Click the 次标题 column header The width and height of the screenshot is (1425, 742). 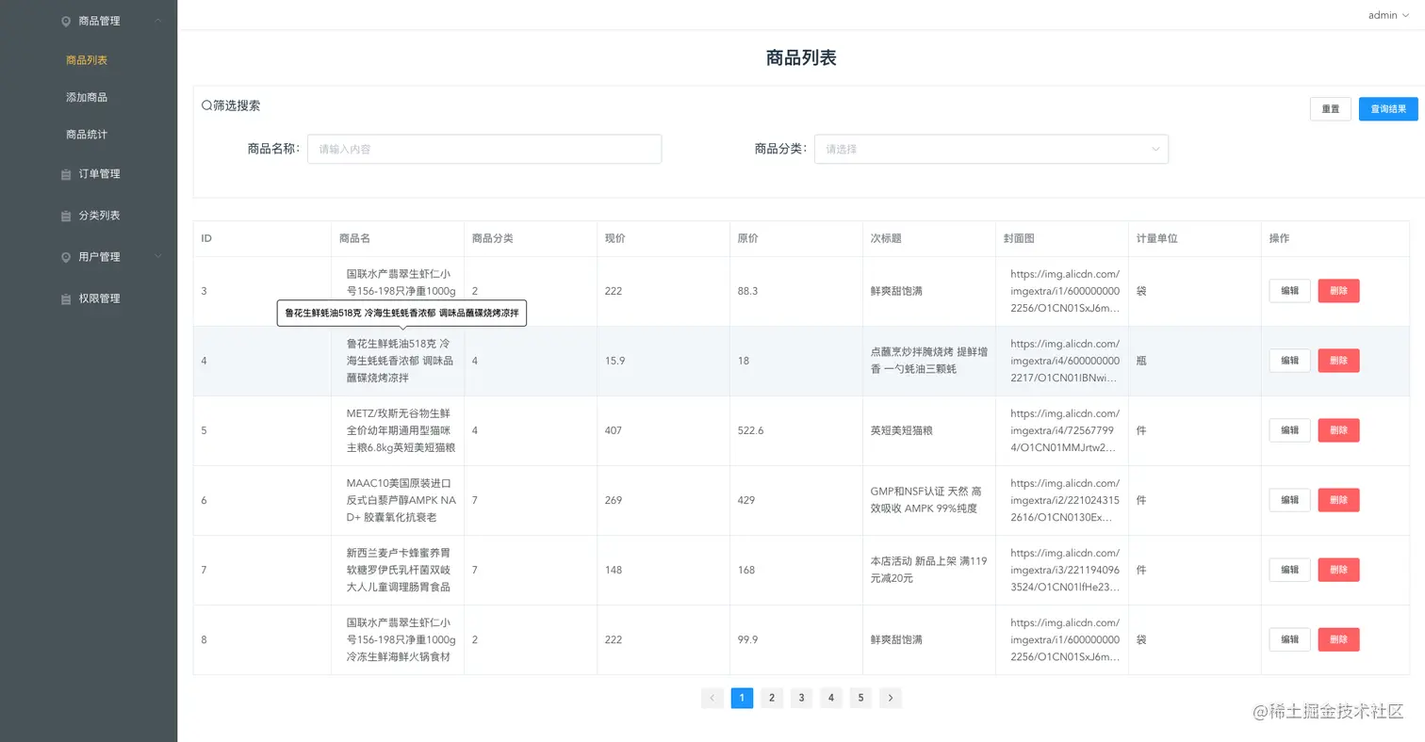[x=886, y=238]
